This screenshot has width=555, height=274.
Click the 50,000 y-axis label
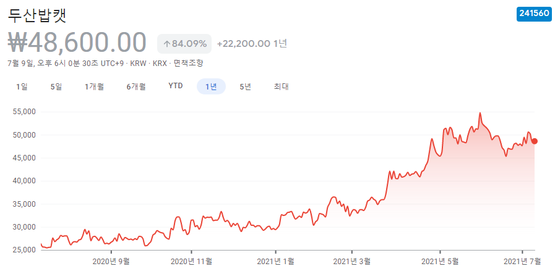(24, 135)
